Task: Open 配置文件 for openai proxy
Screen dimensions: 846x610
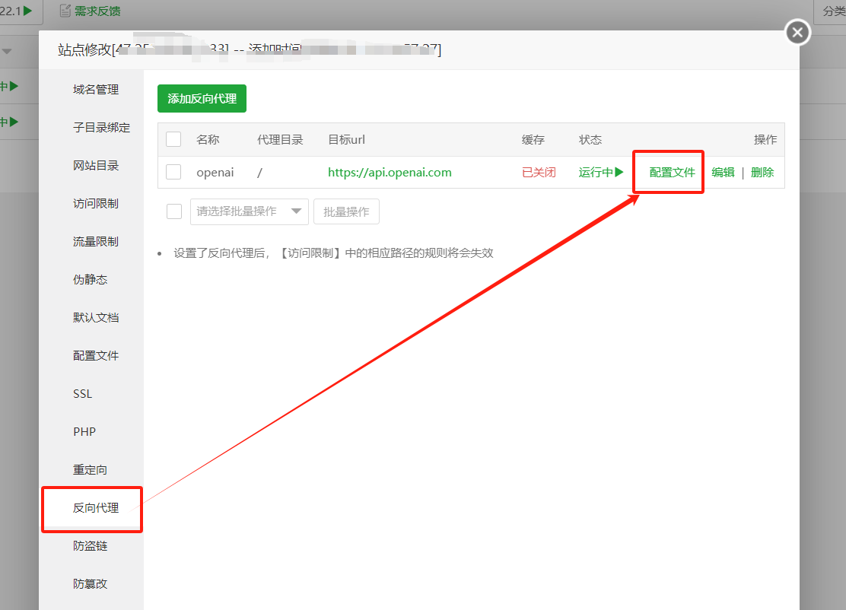Action: point(672,173)
